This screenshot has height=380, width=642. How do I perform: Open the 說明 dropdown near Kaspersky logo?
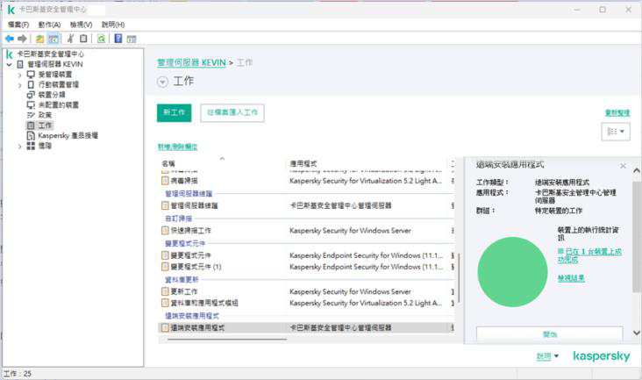tap(547, 356)
